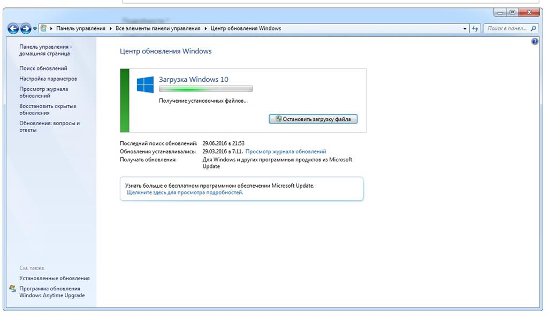Viewport: 548px width, 316px height.
Task: Select Центр обновления Windows breadcrumb
Action: (246, 29)
